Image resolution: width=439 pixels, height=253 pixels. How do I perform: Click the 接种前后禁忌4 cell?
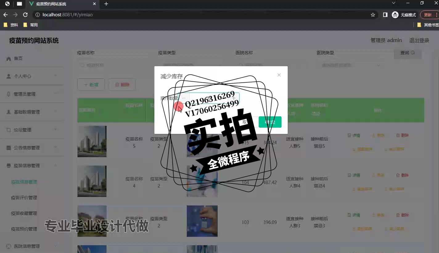coord(319,182)
